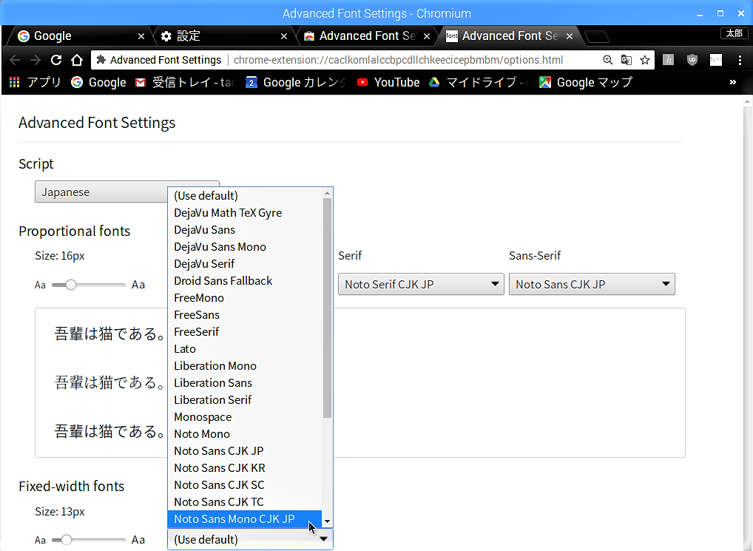Click the proportional font size slider handle

point(71,285)
